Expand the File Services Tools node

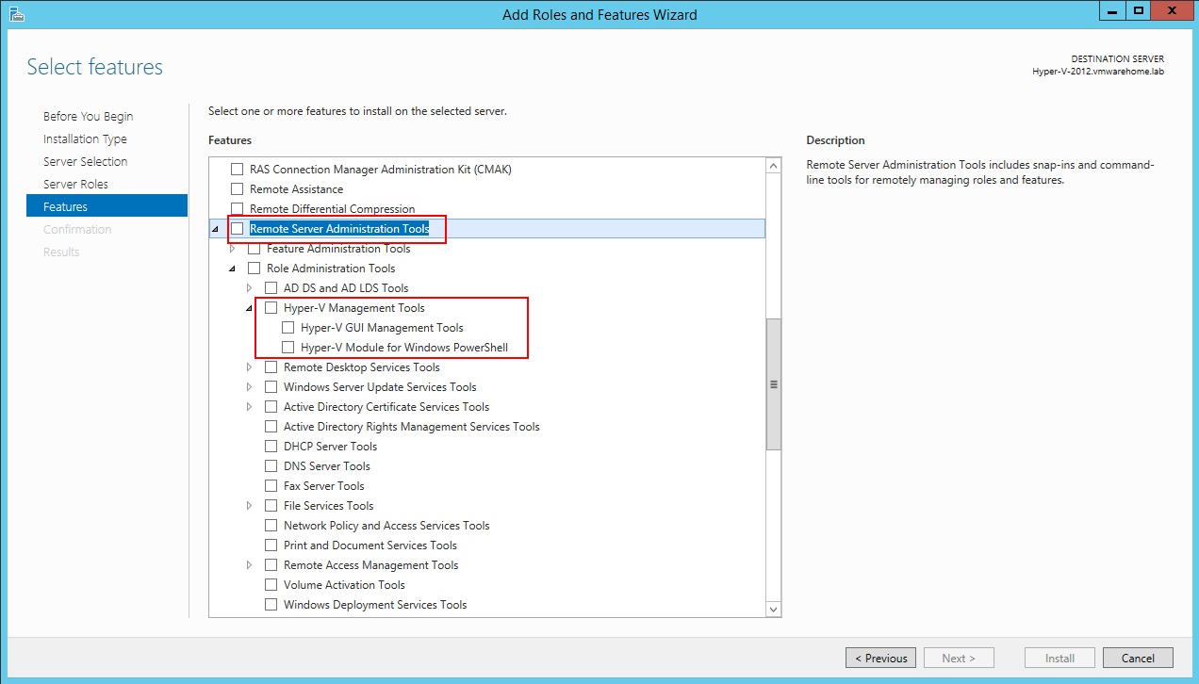[x=250, y=506]
